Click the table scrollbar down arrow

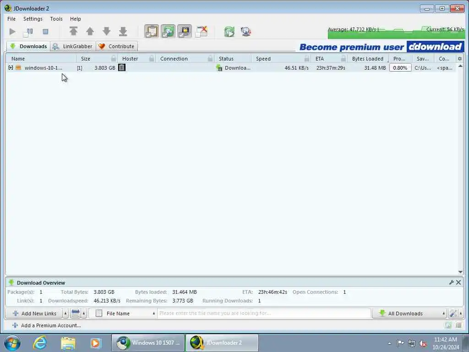(460, 272)
